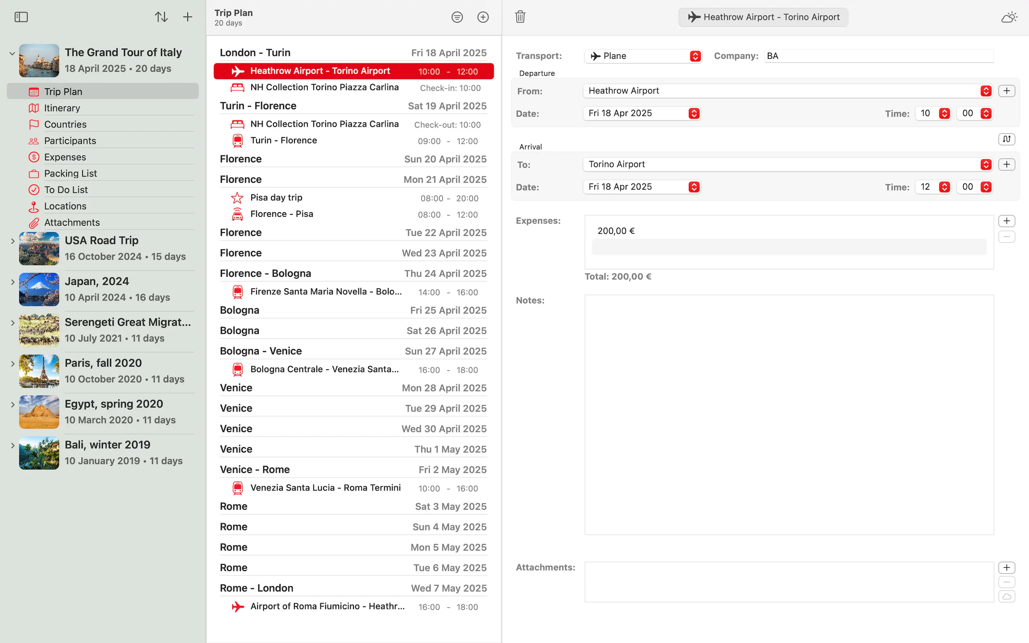Upload attachment from cloud icon
This screenshot has height=643, width=1029.
1006,597
